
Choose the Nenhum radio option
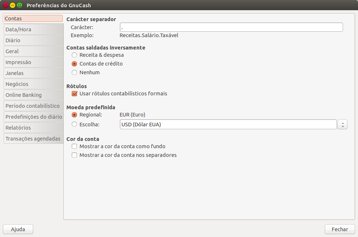74,72
